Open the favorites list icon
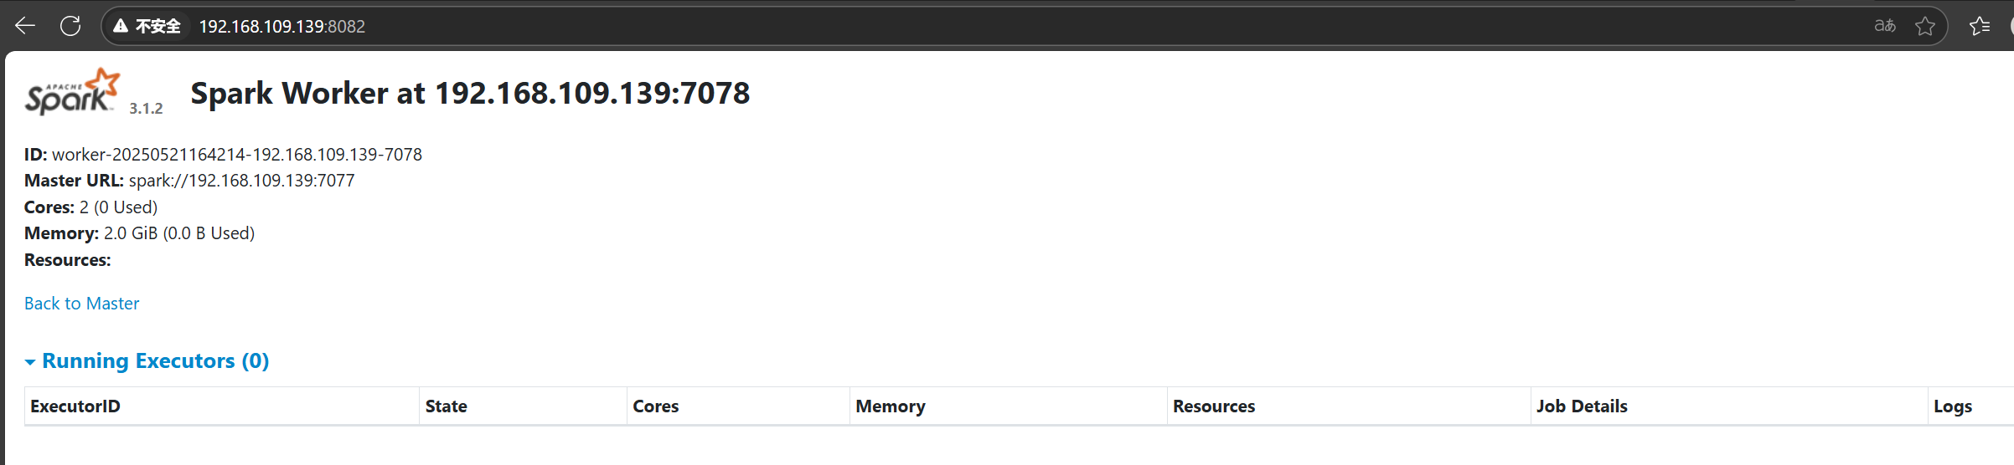Viewport: 2014px width, 465px height. point(1980,26)
